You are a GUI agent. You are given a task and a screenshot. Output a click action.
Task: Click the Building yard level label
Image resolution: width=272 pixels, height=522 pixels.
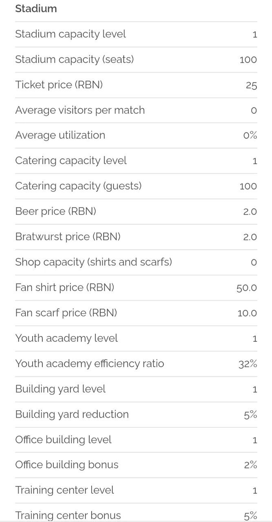[x=60, y=389]
